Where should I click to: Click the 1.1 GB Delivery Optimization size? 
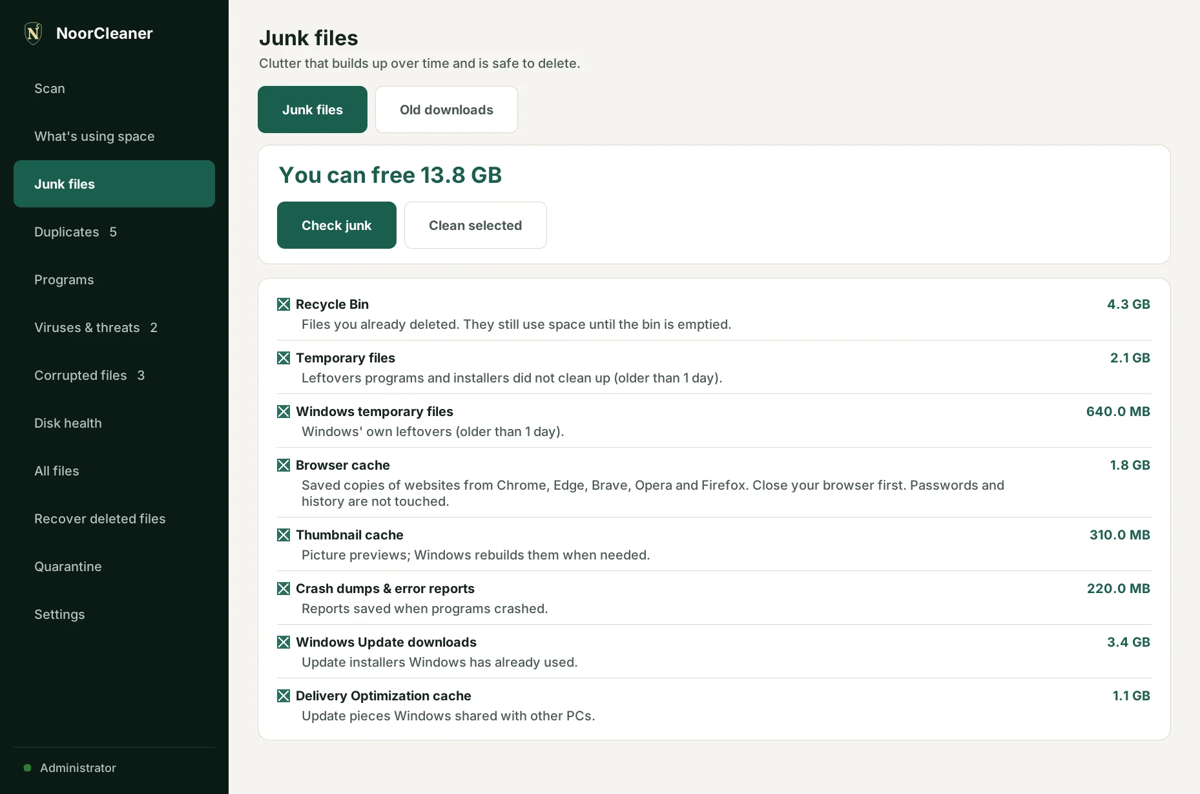click(1131, 696)
